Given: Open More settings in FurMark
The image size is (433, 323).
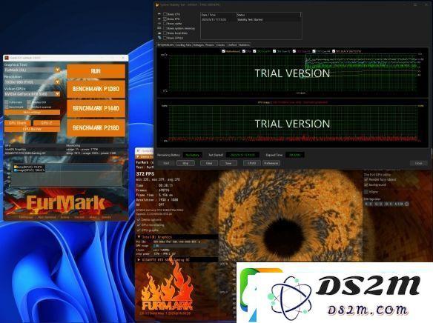Looking at the screenshot, I should pos(32,113).
